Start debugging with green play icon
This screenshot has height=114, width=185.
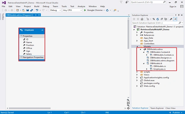tap(85, 10)
